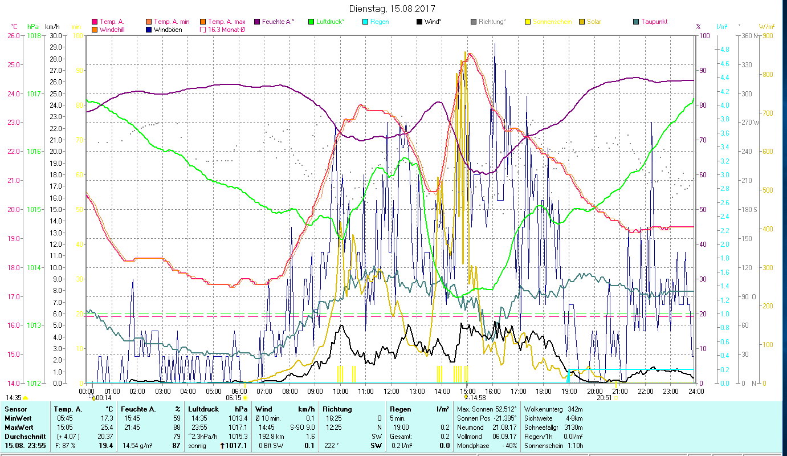Click the Taupunkt legend label

tap(654, 22)
